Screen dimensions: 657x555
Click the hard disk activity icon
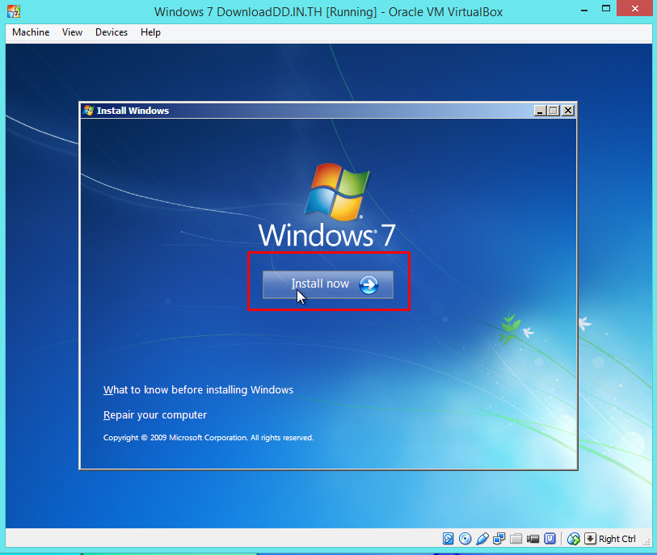(448, 539)
